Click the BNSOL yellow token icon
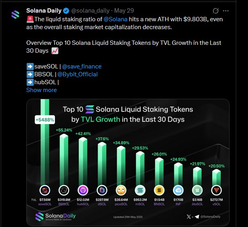Image resolution: width=248 pixels, height=227 pixels. point(159,190)
